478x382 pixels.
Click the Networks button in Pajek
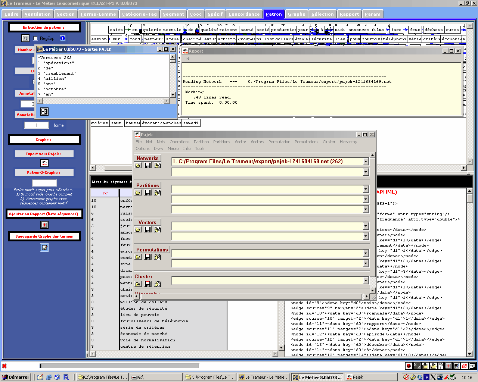point(148,158)
